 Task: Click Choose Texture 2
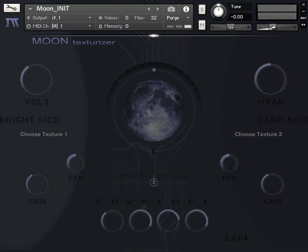[x=258, y=134]
